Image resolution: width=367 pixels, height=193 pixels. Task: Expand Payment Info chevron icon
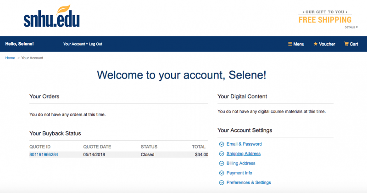tap(222, 173)
